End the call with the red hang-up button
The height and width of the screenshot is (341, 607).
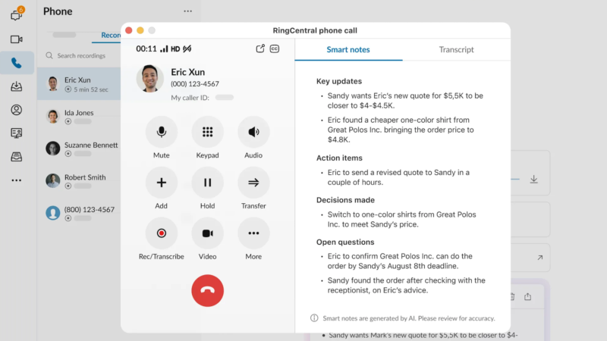pos(207,291)
